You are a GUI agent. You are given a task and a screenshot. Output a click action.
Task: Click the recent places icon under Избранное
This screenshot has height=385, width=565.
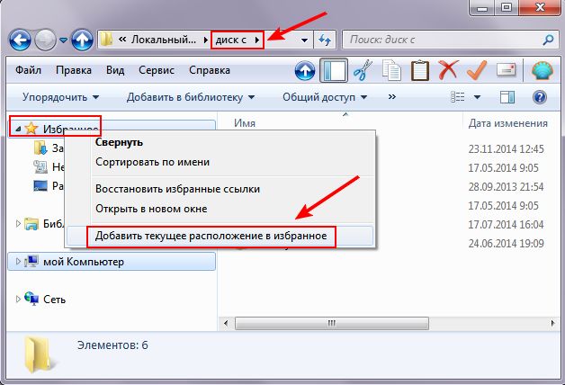[x=40, y=166]
